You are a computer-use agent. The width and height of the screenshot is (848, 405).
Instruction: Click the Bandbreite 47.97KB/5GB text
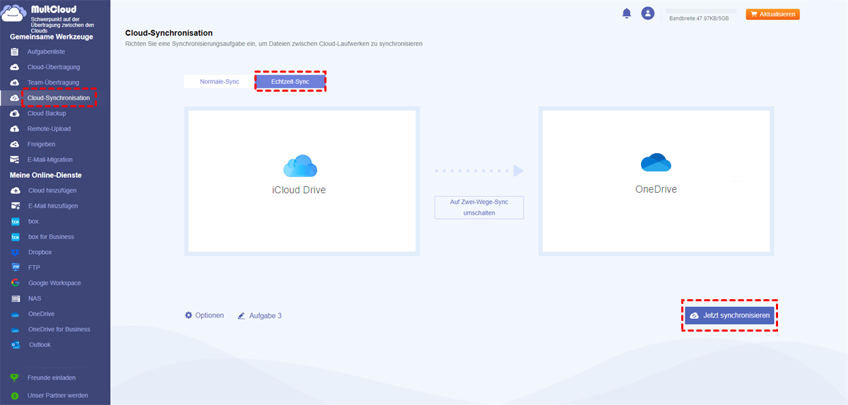click(x=698, y=18)
